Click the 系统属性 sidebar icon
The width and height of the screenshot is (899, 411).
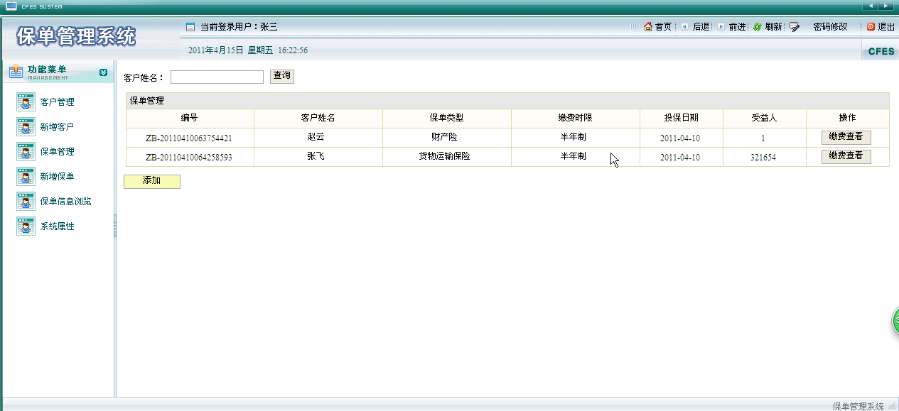[x=26, y=226]
